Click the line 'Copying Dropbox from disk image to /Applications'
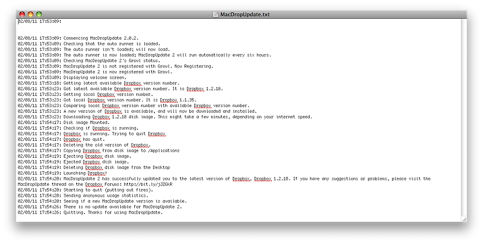483x244 pixels. (99, 150)
